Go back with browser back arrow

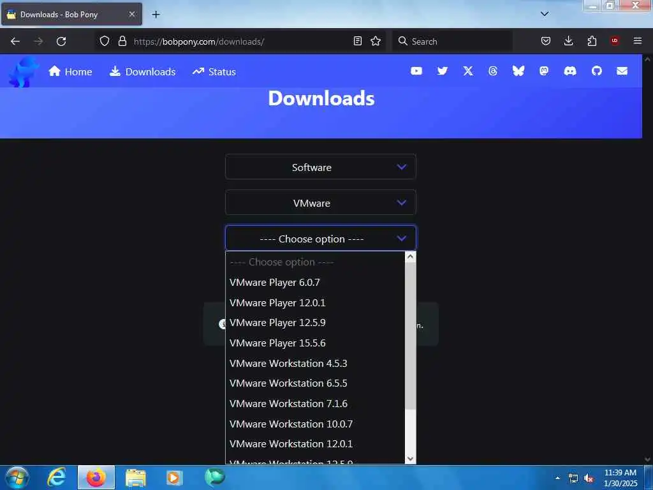[x=15, y=41]
